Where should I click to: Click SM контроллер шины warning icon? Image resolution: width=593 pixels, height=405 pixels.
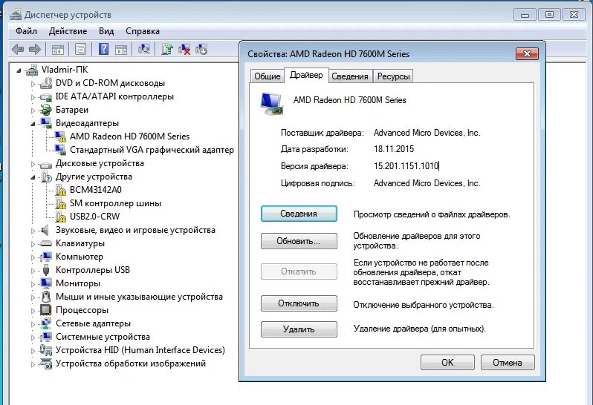tap(60, 203)
